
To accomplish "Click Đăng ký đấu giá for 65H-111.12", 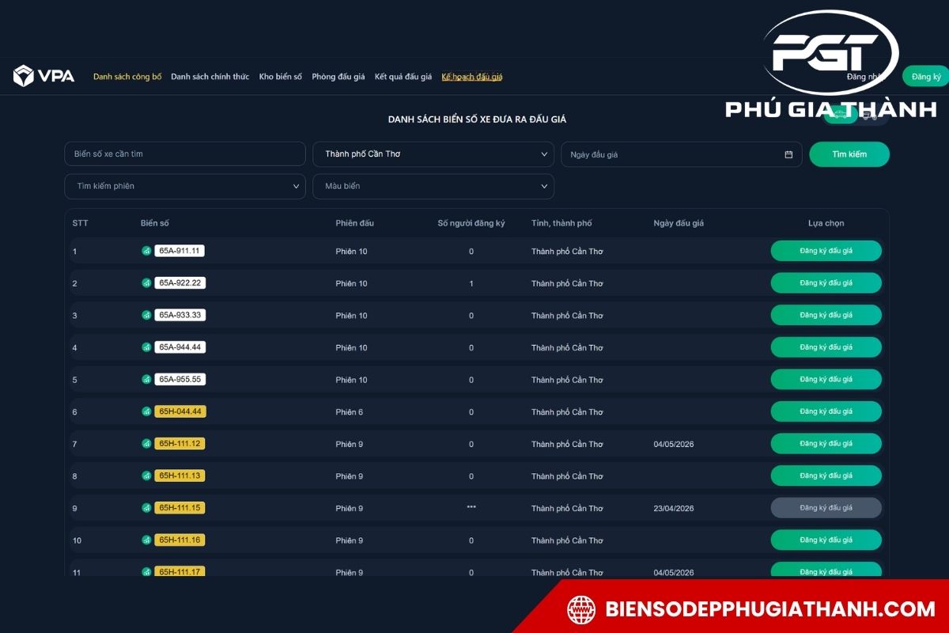I will pyautogui.click(x=826, y=444).
